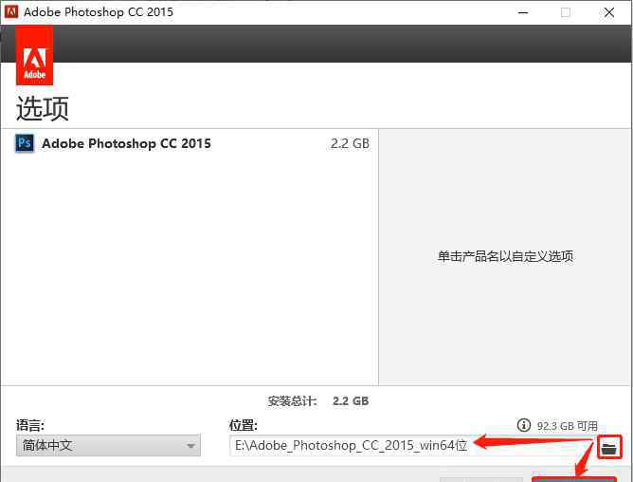Viewport: 633px width, 482px height.
Task: Click the Adobe red logo badge
Action: (34, 55)
